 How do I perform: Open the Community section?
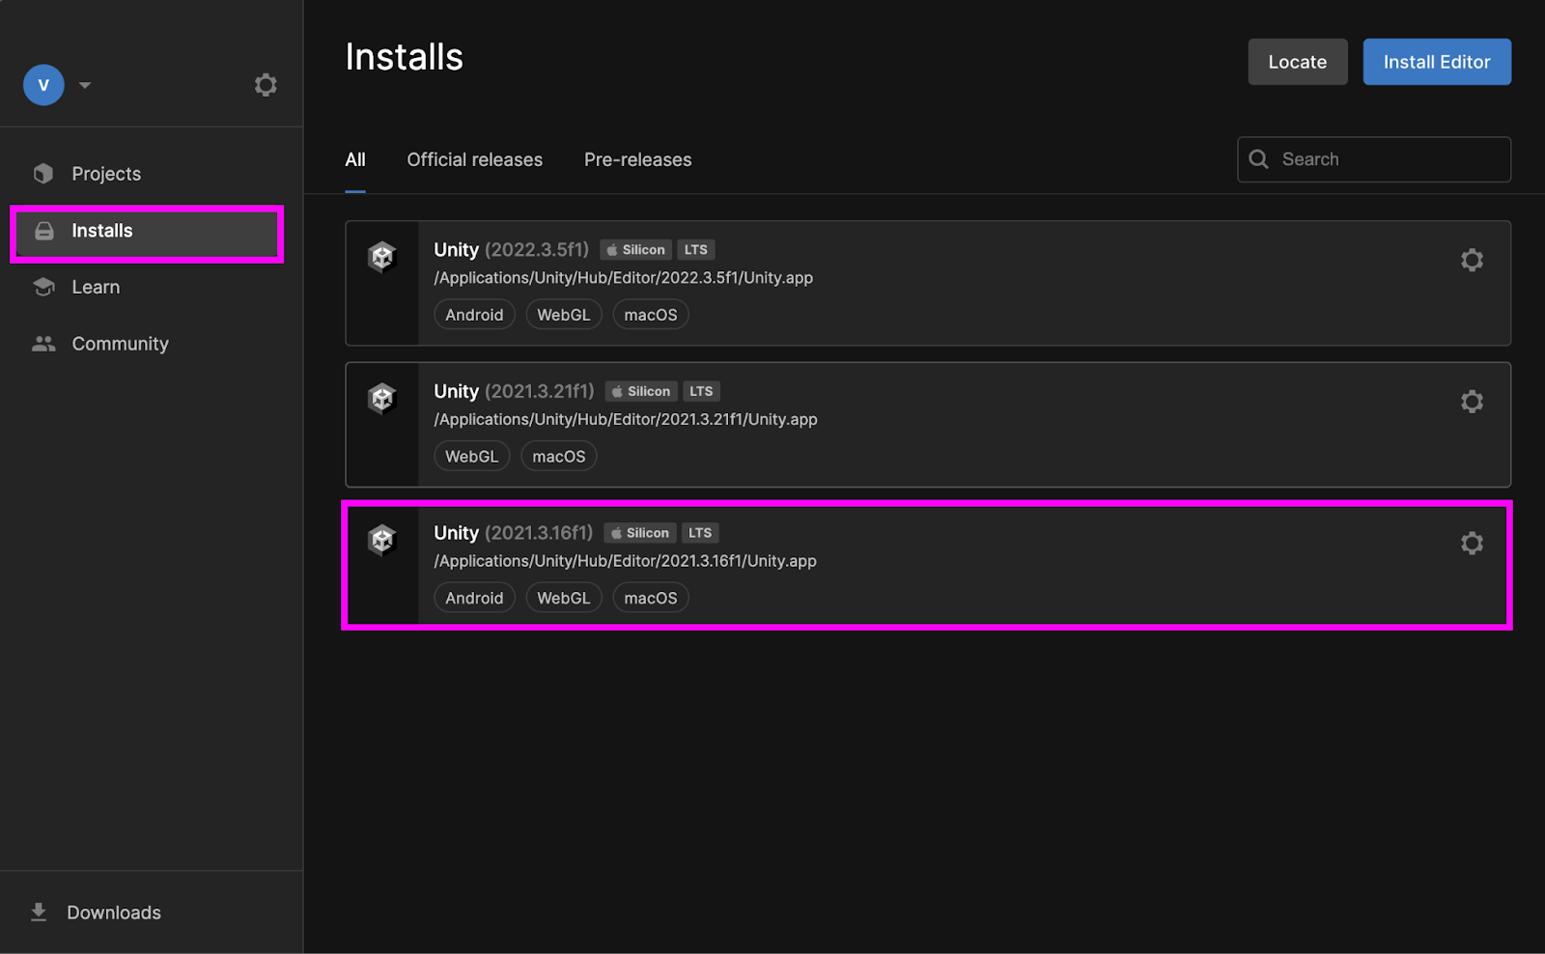119,344
